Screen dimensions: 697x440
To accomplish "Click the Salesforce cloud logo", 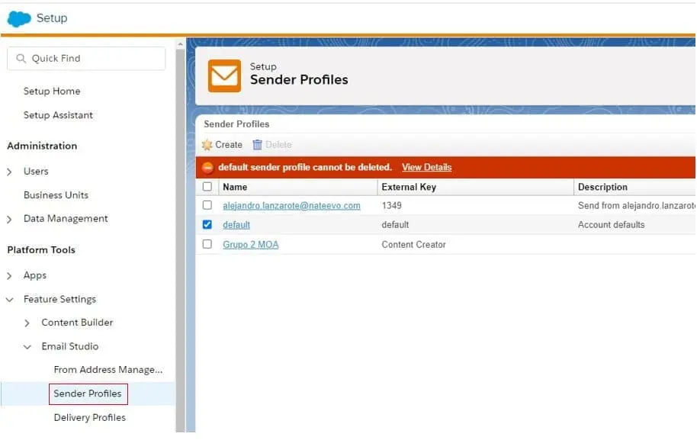I will point(19,18).
